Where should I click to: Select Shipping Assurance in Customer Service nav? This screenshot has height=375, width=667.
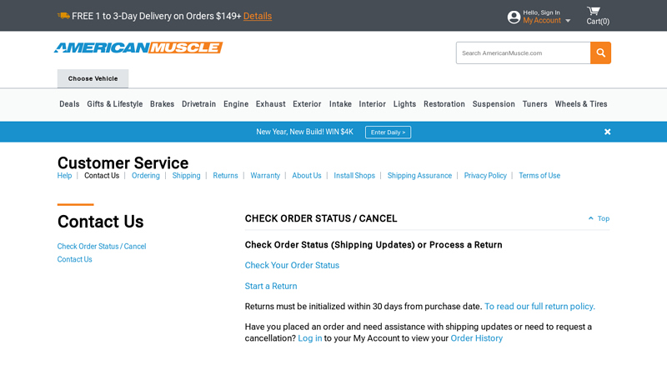click(419, 176)
